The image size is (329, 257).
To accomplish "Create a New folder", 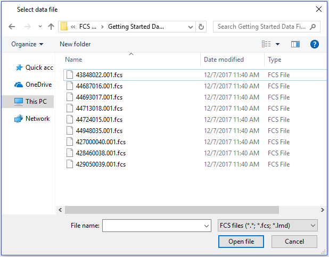I will pyautogui.click(x=75, y=44).
